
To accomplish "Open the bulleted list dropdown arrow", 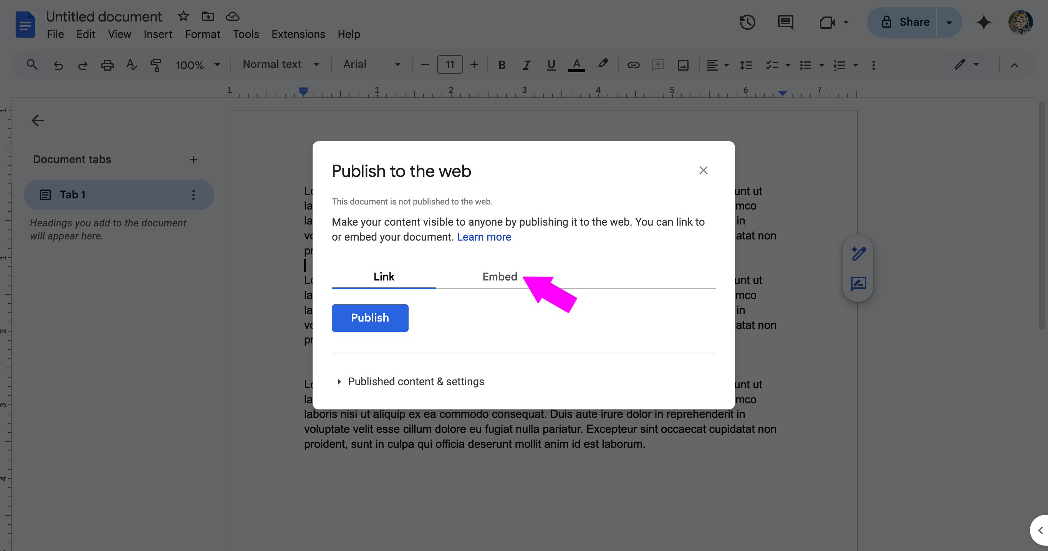I will (x=821, y=65).
